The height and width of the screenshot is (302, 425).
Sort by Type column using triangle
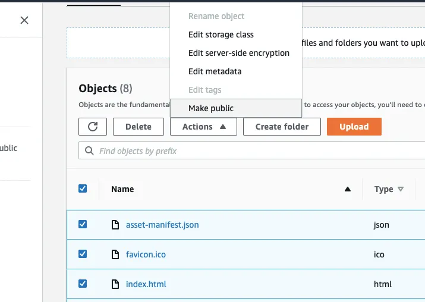(x=401, y=189)
